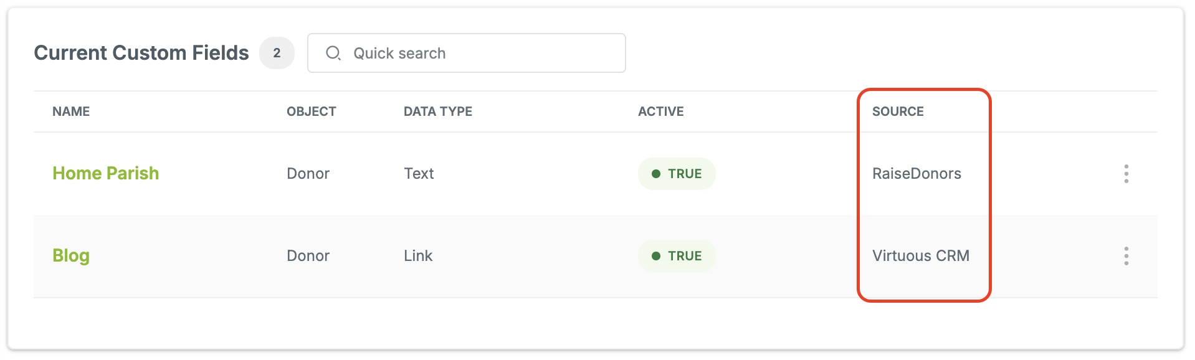Click the custom fields count badge
This screenshot has width=1195, height=360.
[x=277, y=53]
